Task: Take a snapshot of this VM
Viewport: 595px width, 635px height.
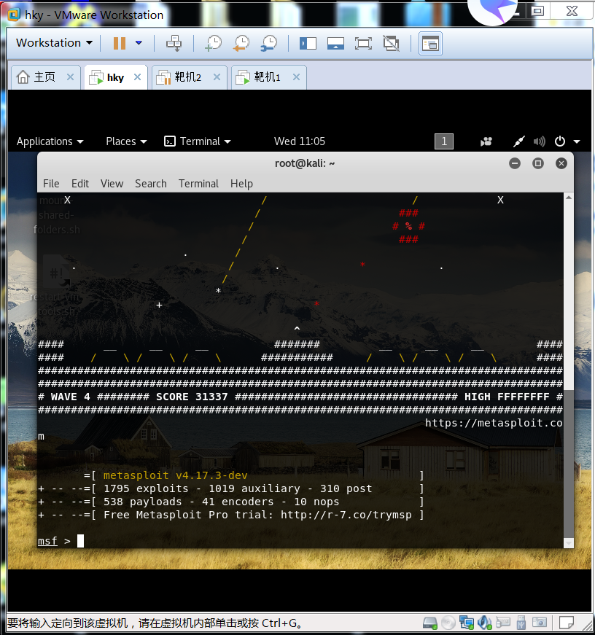Action: pyautogui.click(x=214, y=43)
